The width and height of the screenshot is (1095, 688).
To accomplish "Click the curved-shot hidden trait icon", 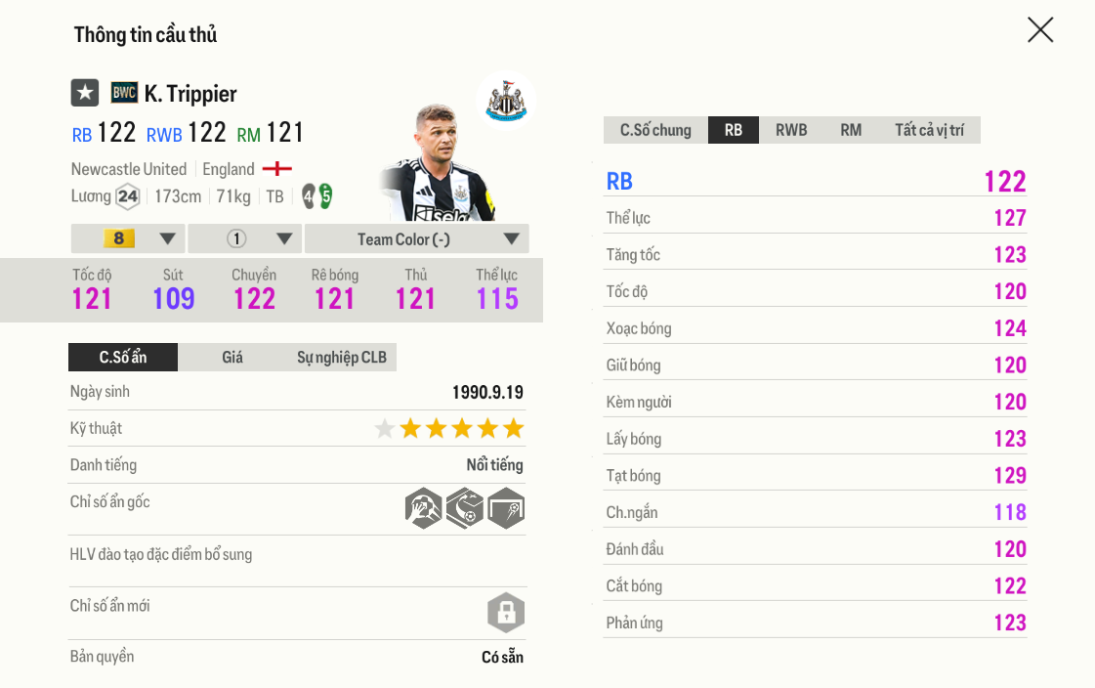I will [x=464, y=507].
